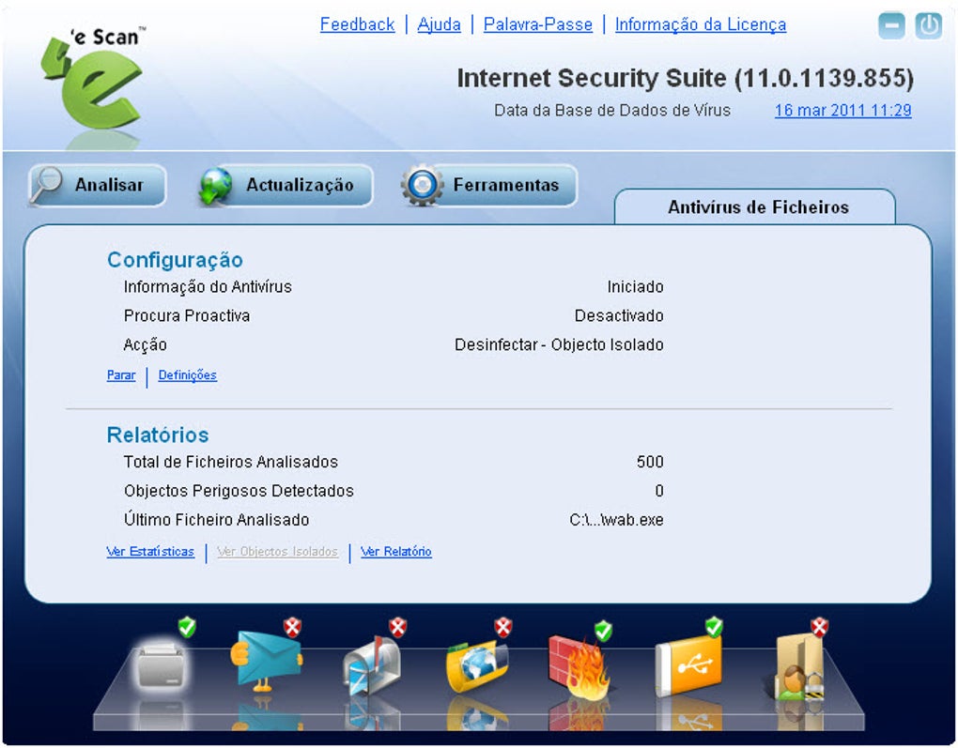The image size is (958, 748).
Task: Select the File Antivirus printer-like dock icon
Action: tap(161, 666)
